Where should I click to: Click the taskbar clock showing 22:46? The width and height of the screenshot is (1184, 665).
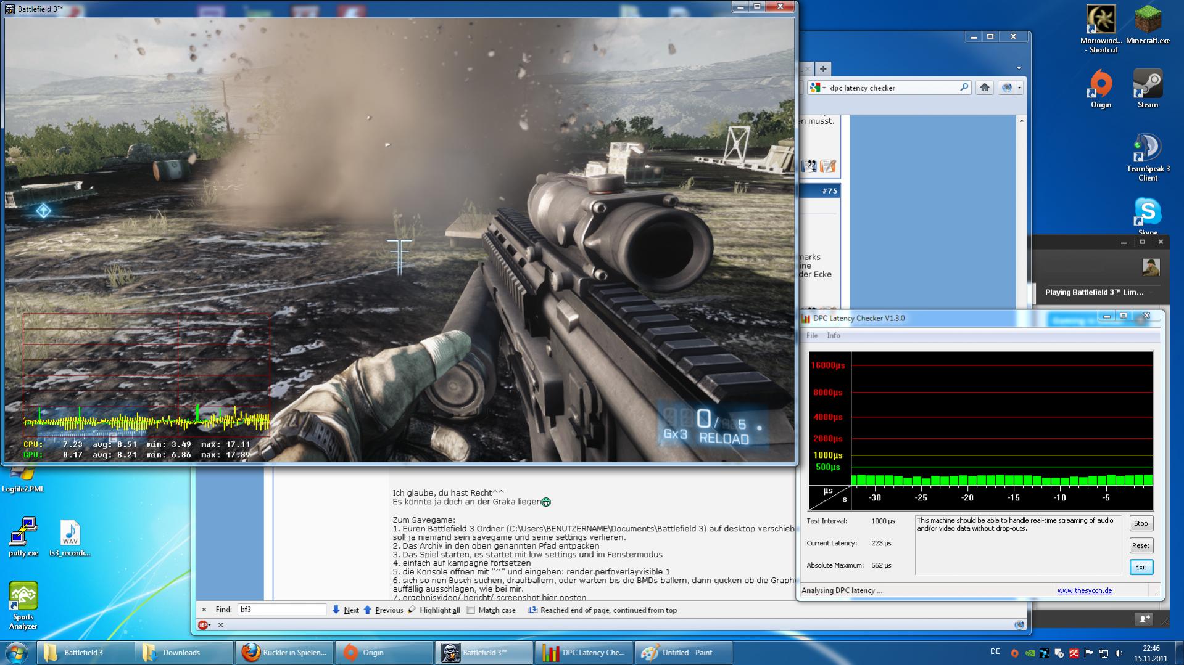pos(1151,653)
